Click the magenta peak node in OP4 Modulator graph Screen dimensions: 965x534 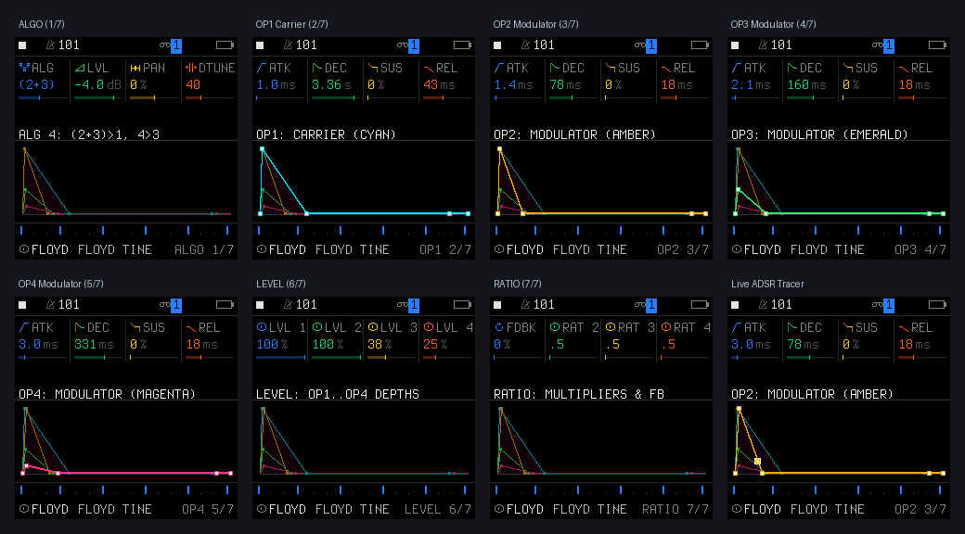point(27,465)
